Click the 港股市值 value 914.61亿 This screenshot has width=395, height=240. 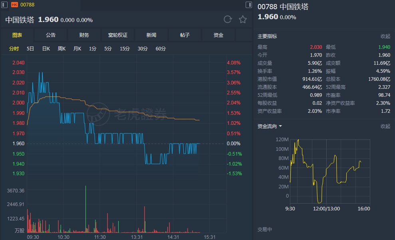(x=312, y=79)
